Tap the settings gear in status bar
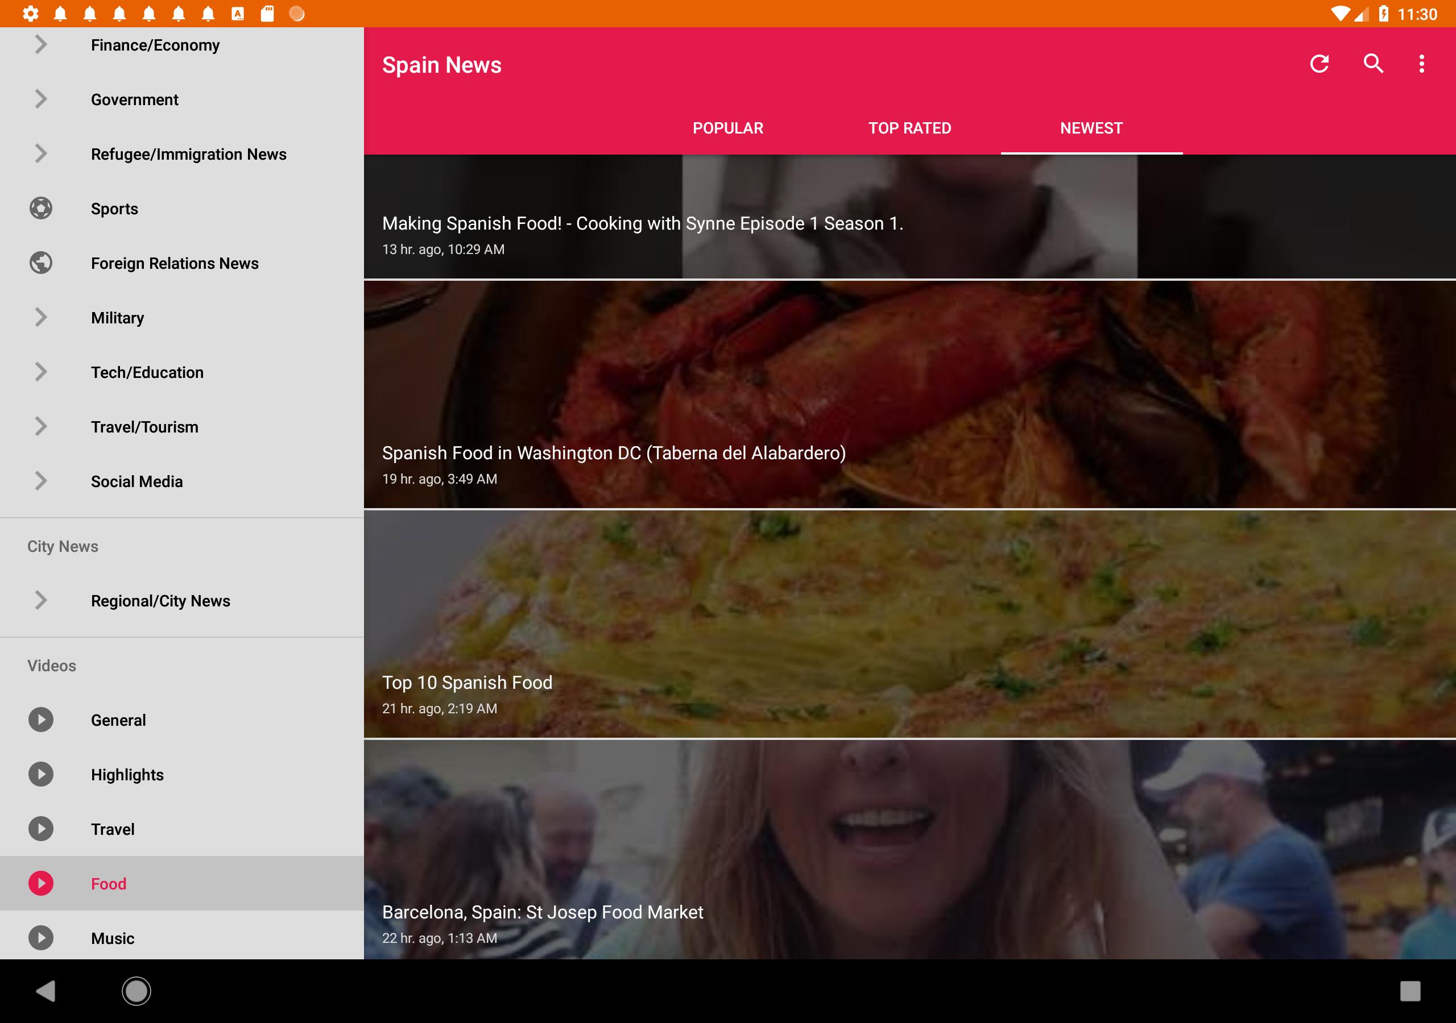This screenshot has width=1456, height=1023. (31, 14)
